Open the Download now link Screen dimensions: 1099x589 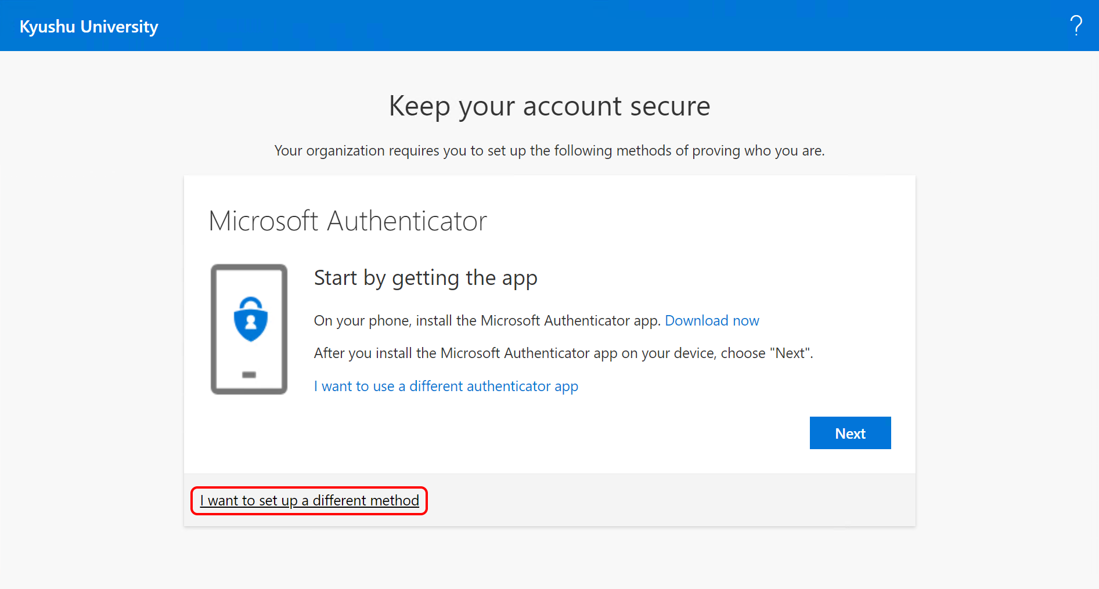[712, 320]
